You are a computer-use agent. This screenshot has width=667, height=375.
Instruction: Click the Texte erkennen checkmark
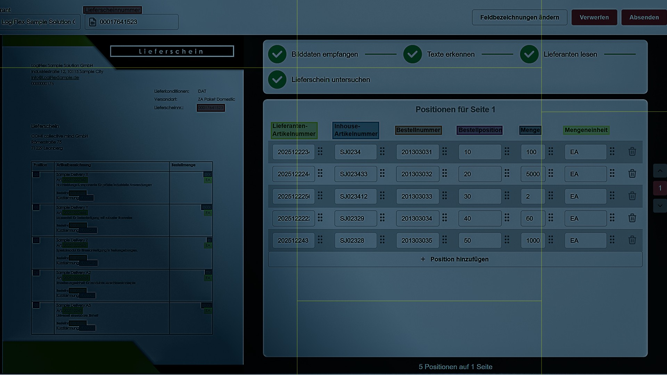coord(412,54)
